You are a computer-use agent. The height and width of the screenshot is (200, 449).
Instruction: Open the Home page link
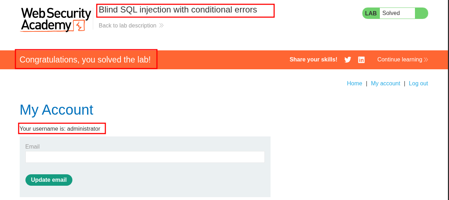354,83
